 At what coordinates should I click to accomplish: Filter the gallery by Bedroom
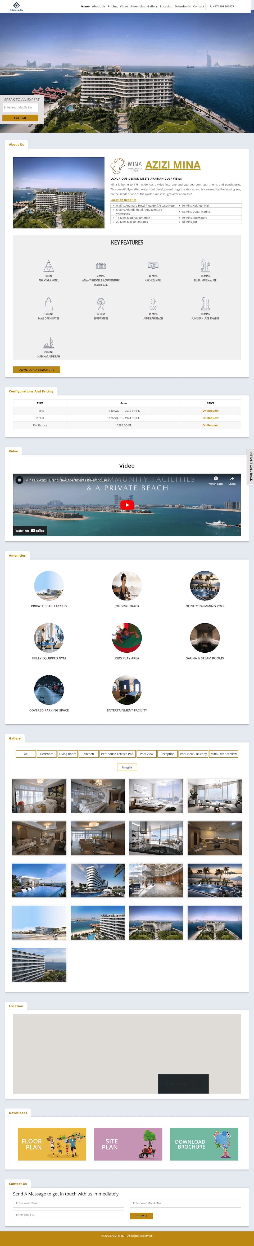[x=47, y=754]
